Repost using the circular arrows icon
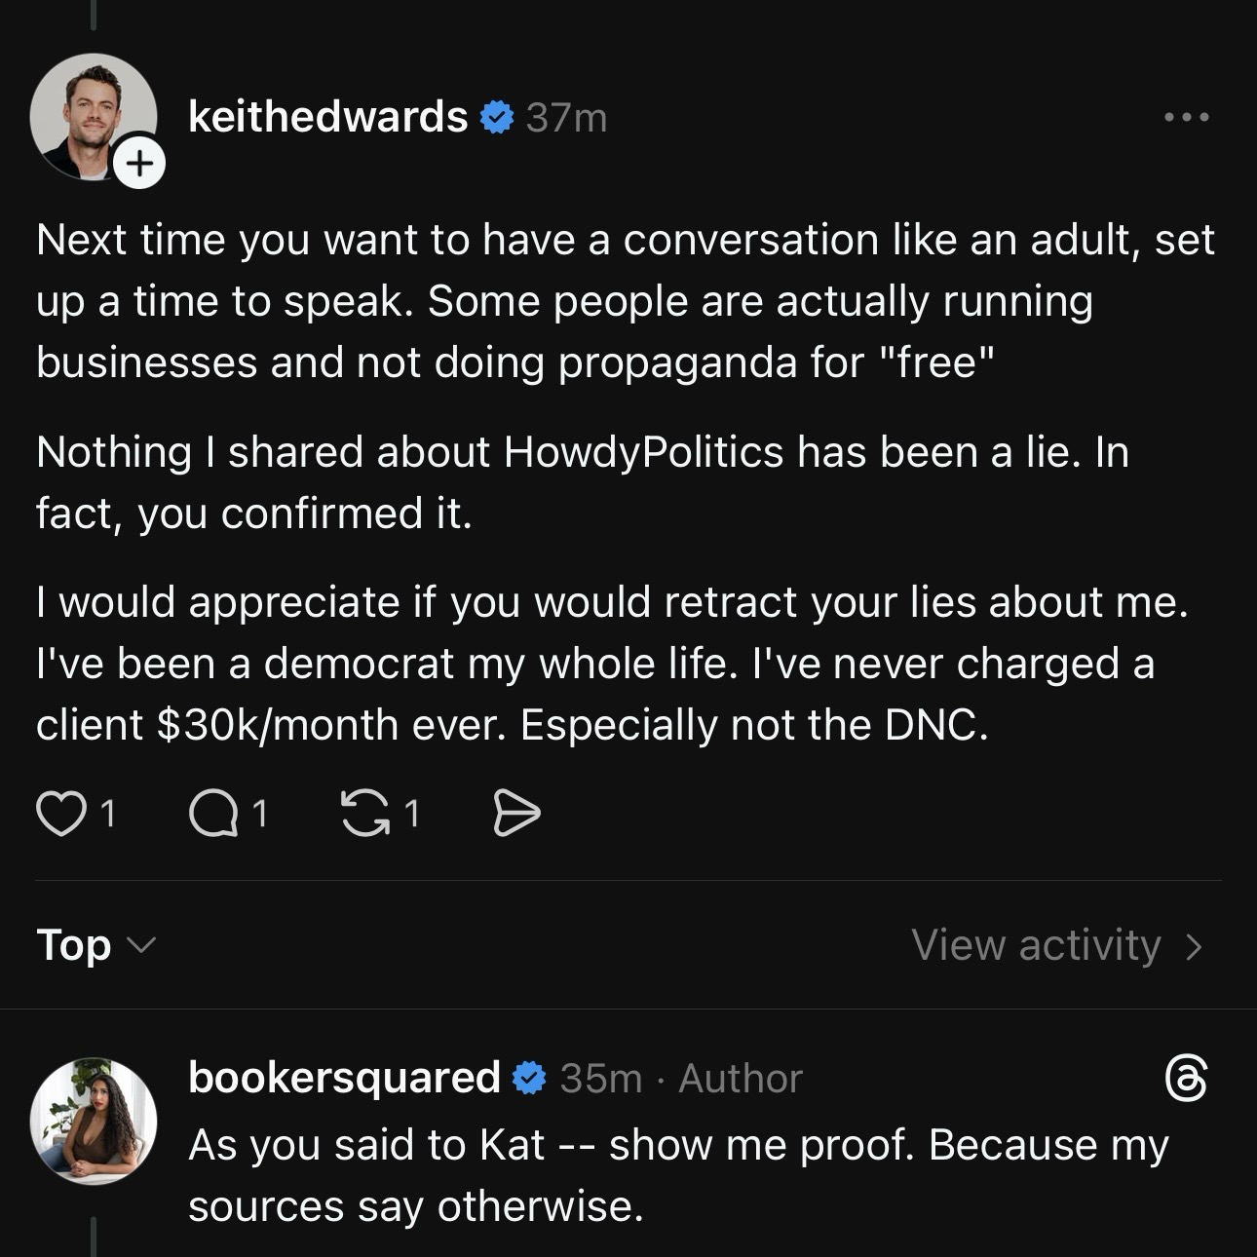Screen dimensions: 1257x1257 (363, 815)
